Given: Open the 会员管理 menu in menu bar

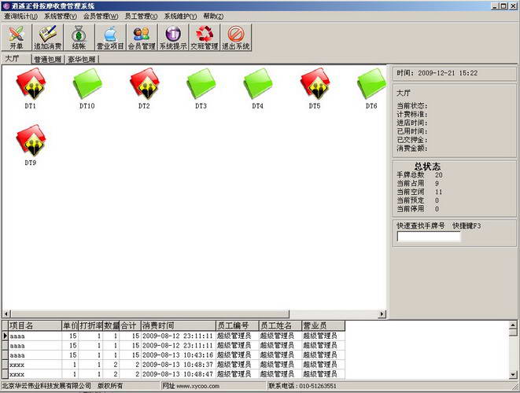Looking at the screenshot, I should tap(101, 16).
